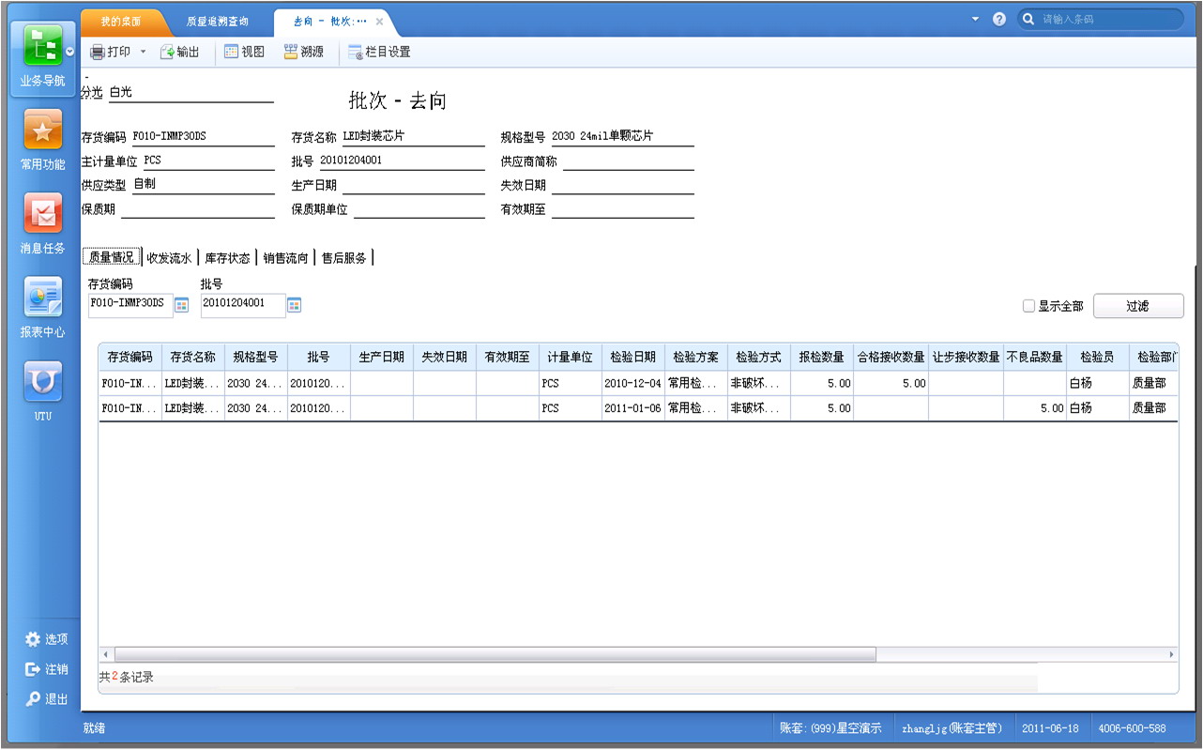Click the 存货编码 column header
Image resolution: width=1203 pixels, height=750 pixels.
[x=130, y=358]
